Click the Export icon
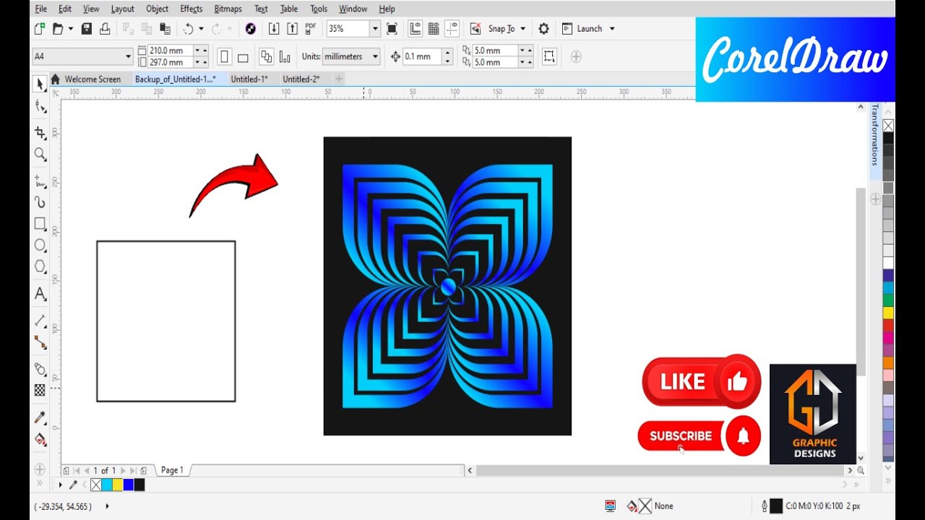 coord(292,29)
